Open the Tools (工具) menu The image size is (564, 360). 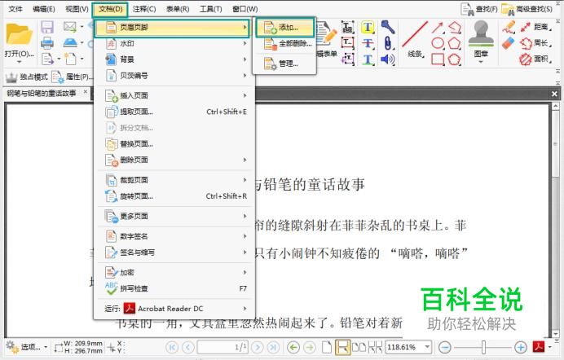[211, 9]
